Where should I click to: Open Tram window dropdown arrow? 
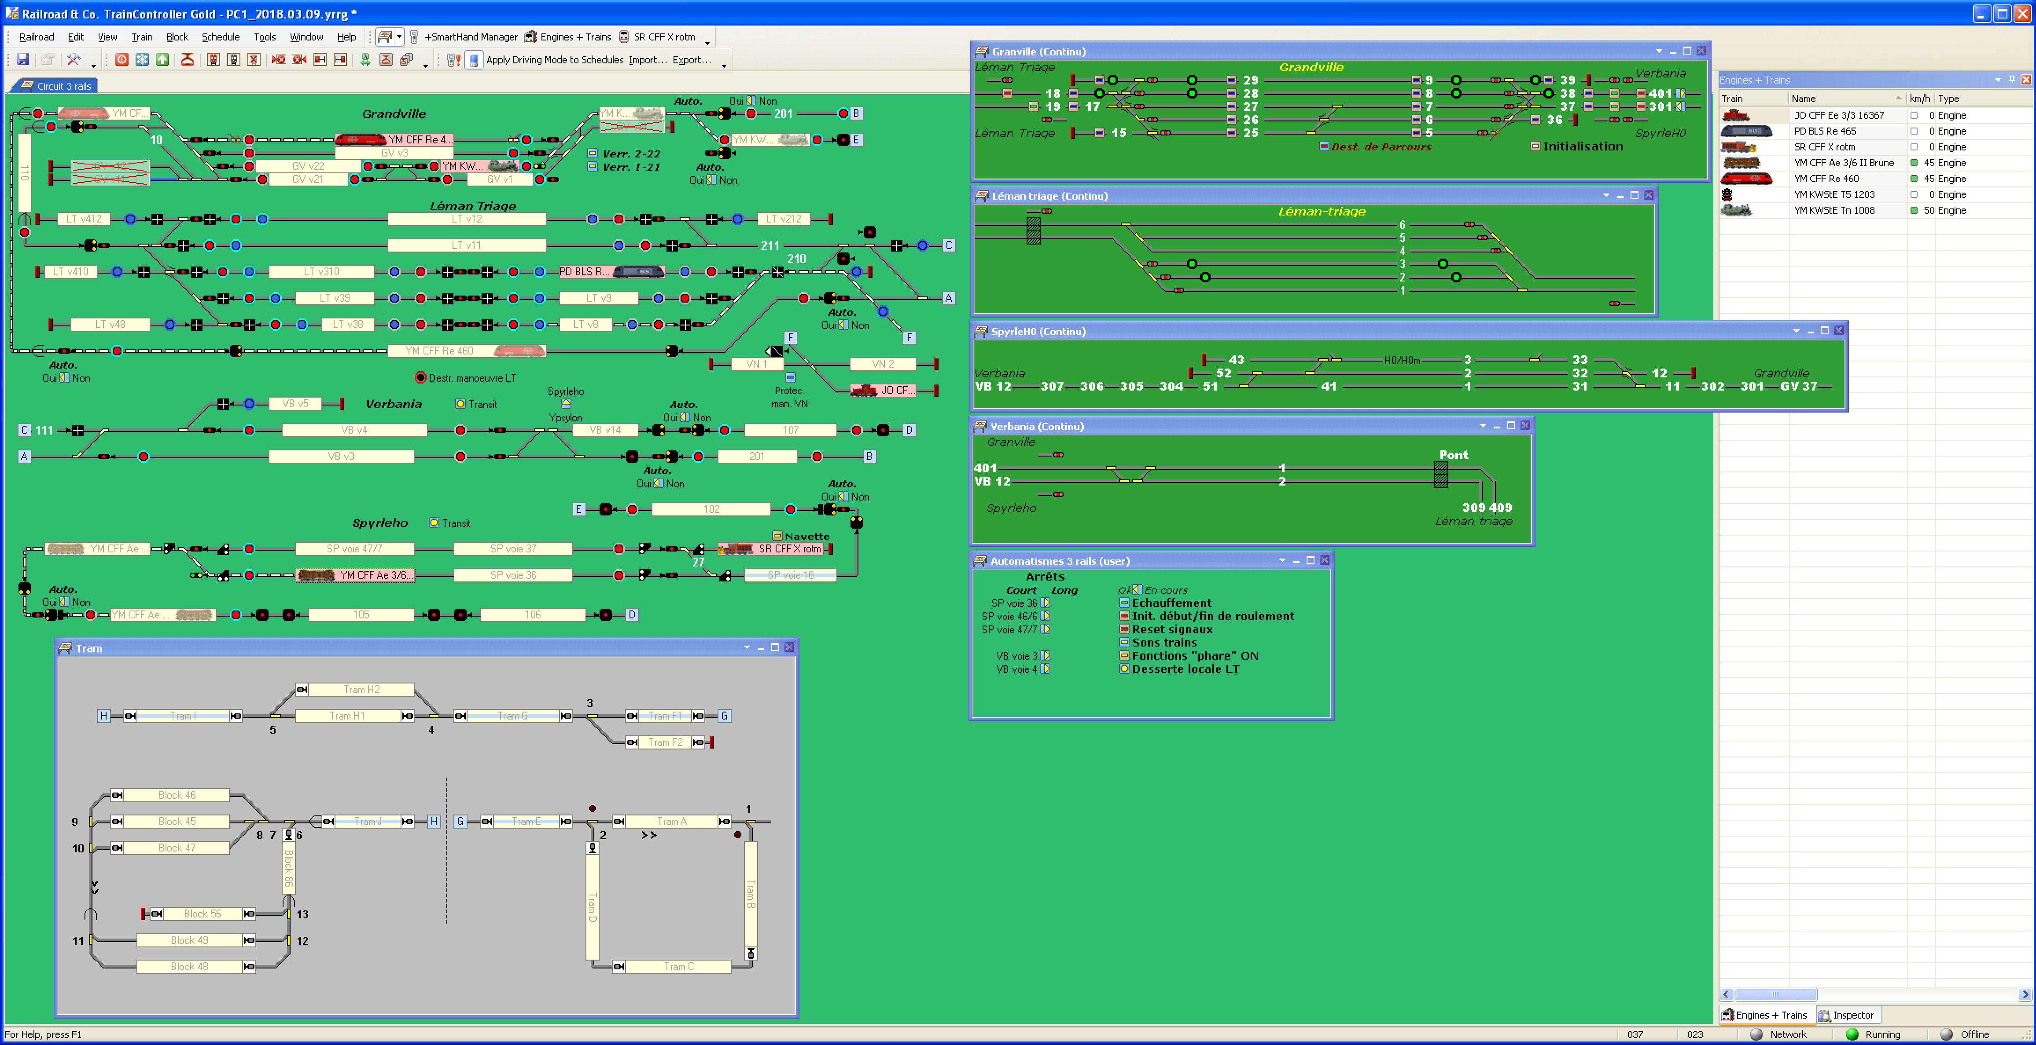[746, 648]
